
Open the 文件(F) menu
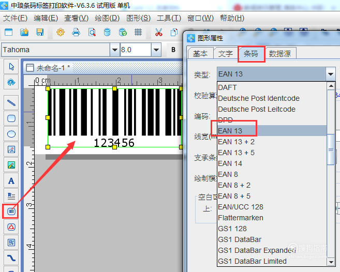coord(15,18)
